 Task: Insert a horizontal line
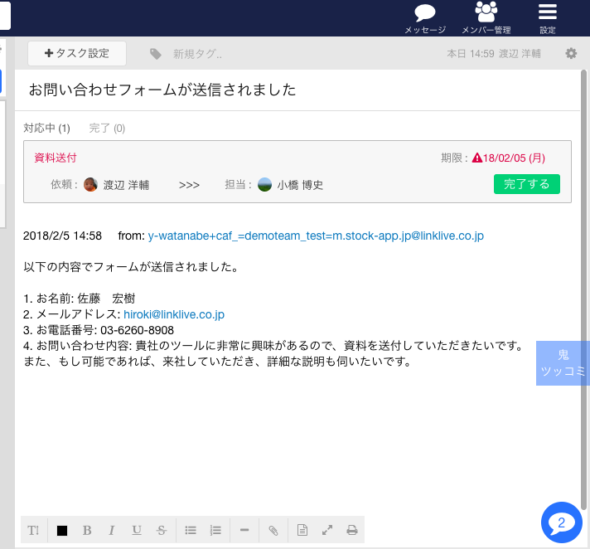(244, 530)
